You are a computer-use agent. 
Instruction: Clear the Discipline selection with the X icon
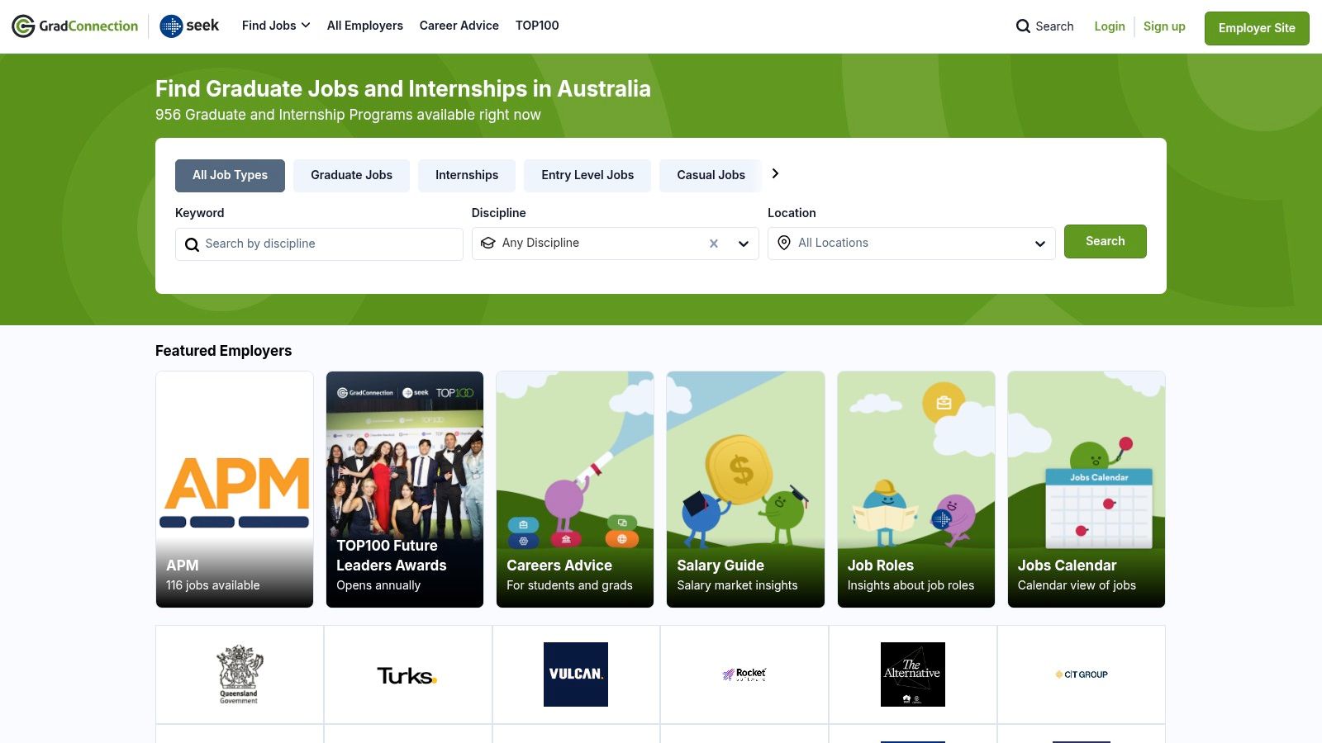pyautogui.click(x=713, y=243)
